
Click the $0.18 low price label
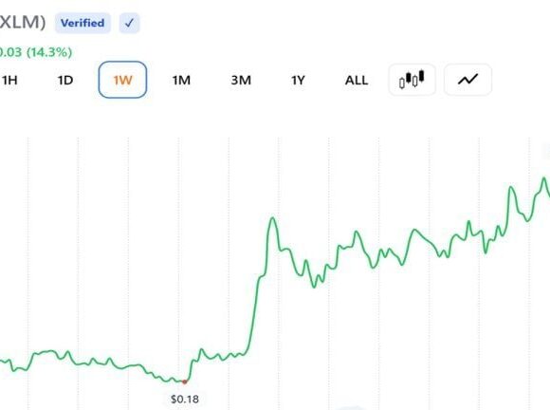tap(185, 400)
